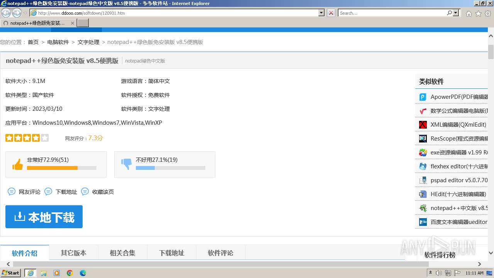Click the 收藏该页 bubble icon
Image resolution: width=494 pixels, height=278 pixels.
click(x=85, y=192)
